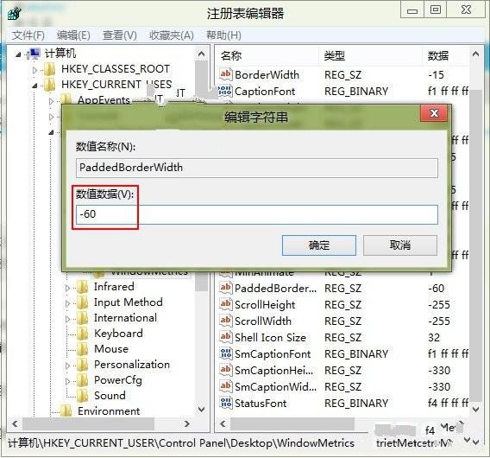Open the 收藏夹(A) menu
The height and width of the screenshot is (458, 490).
[172, 35]
